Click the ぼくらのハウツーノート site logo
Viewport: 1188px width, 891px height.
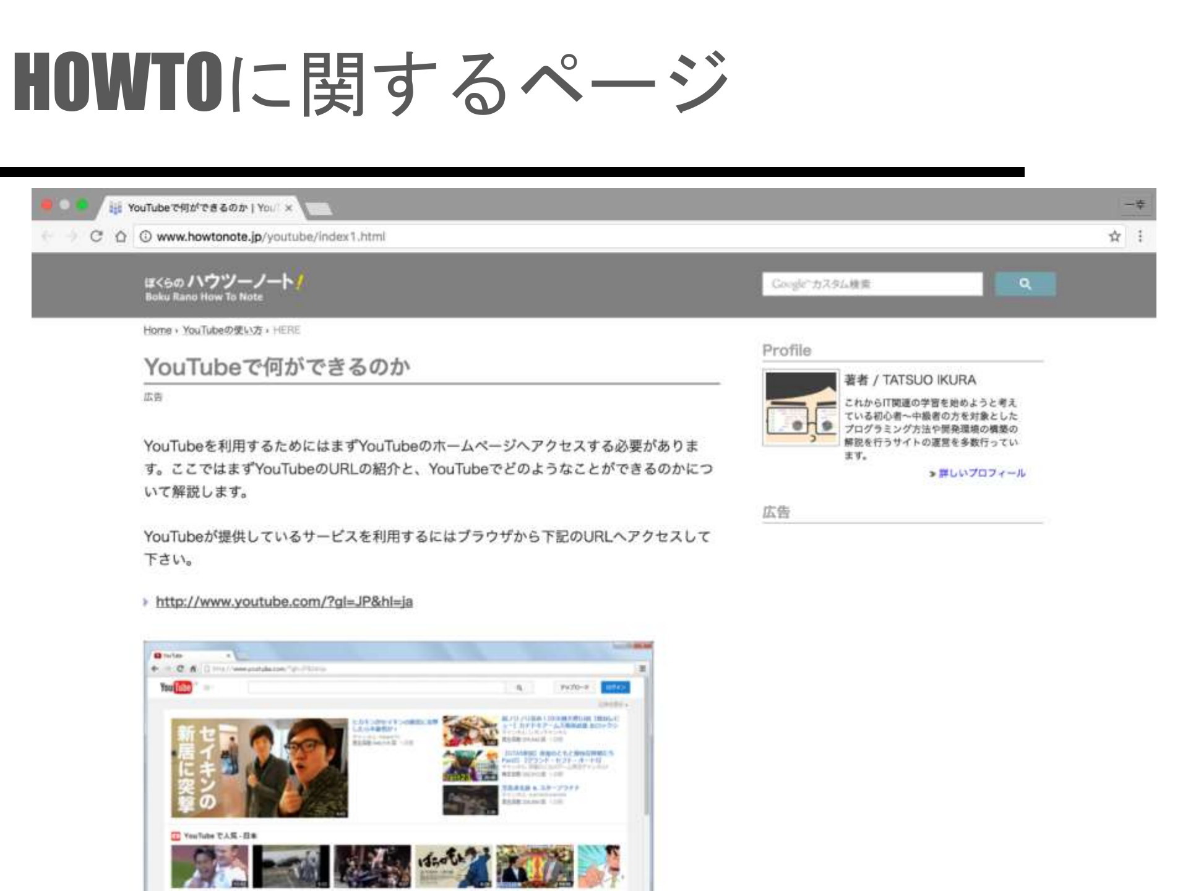(x=224, y=286)
